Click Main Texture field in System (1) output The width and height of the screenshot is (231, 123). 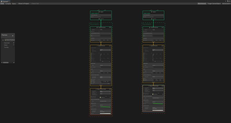tap(105, 97)
